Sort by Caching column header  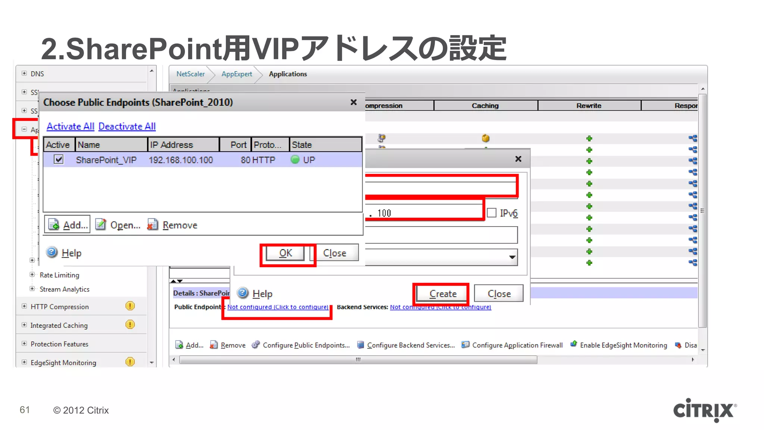(x=485, y=106)
